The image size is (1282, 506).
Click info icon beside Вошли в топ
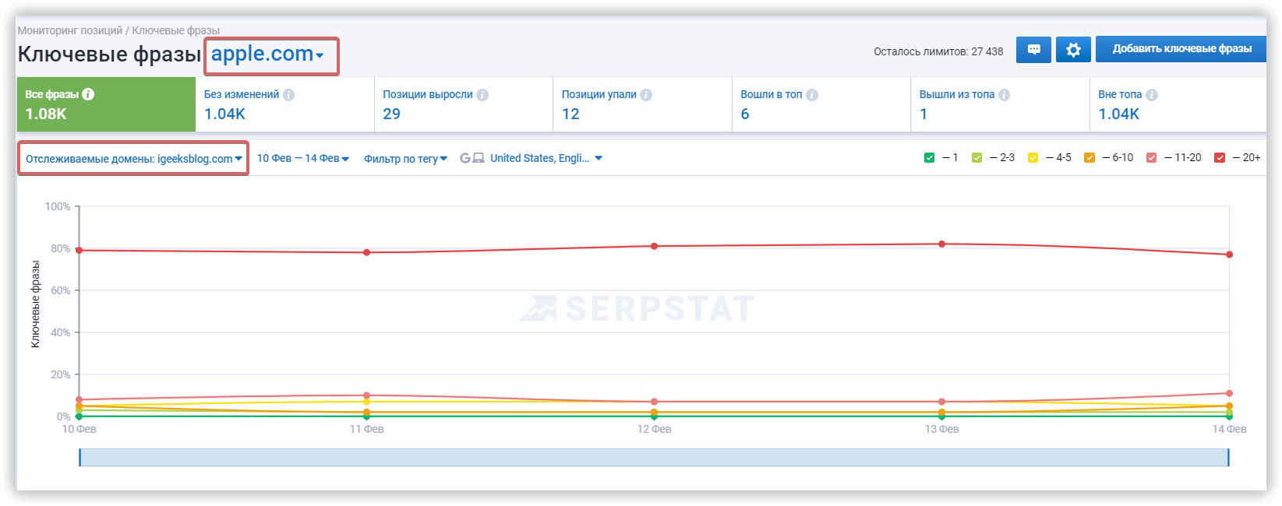tap(812, 95)
